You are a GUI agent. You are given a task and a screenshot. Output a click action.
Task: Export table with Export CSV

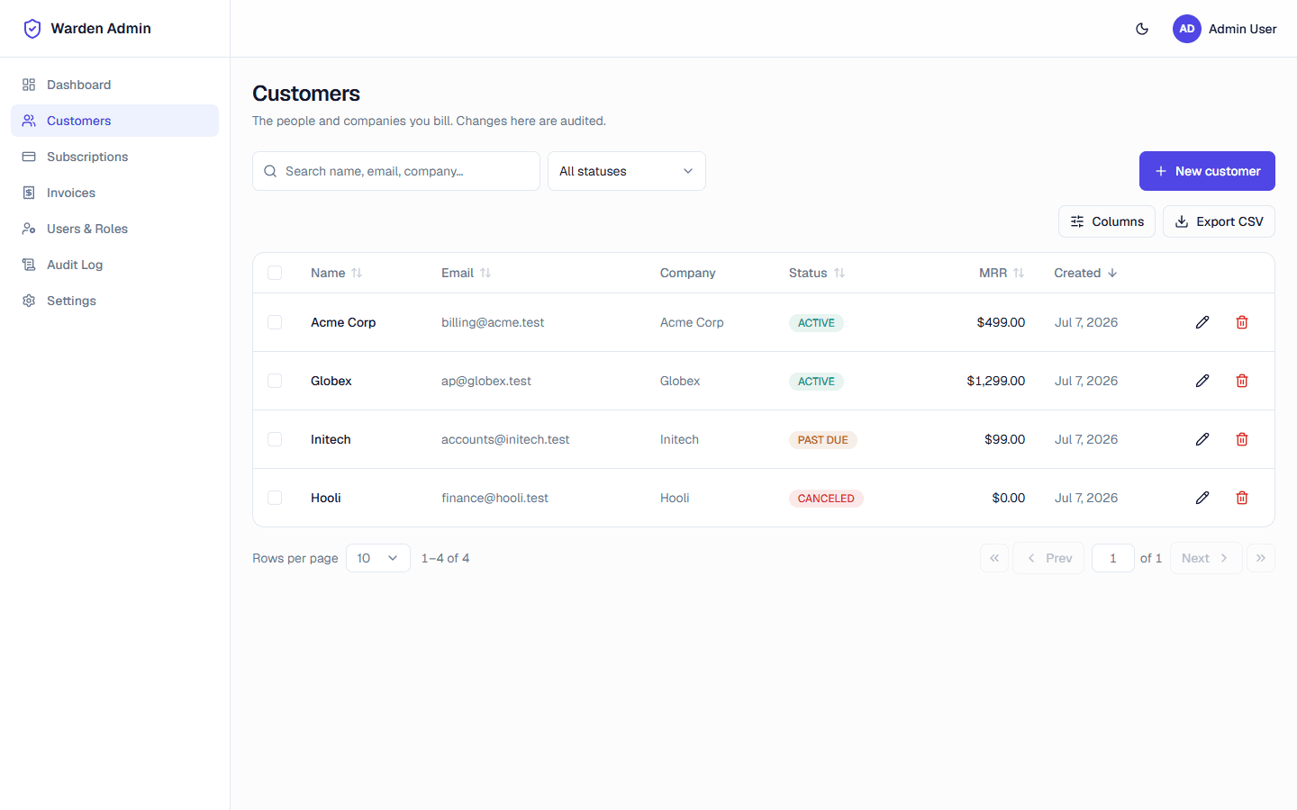click(x=1219, y=221)
